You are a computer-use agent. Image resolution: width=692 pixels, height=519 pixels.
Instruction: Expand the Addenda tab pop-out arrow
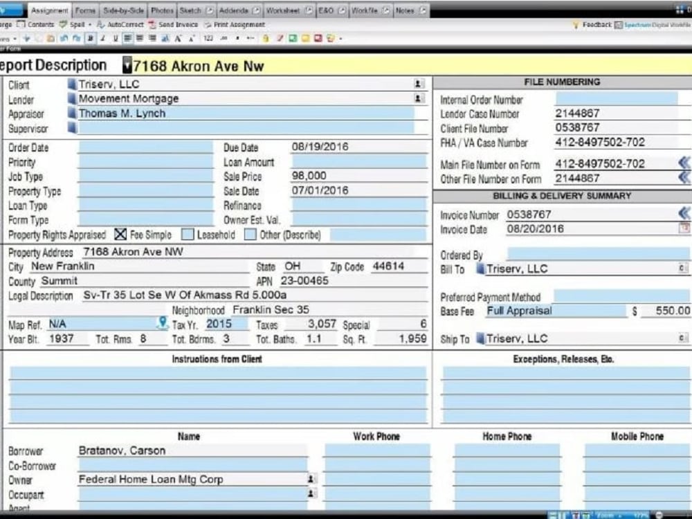point(256,10)
